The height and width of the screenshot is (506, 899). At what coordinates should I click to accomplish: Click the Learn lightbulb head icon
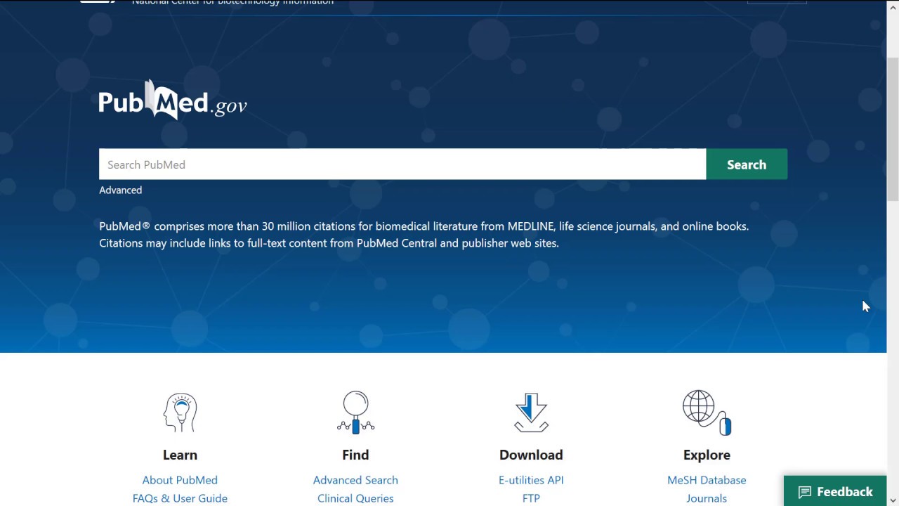point(180,413)
